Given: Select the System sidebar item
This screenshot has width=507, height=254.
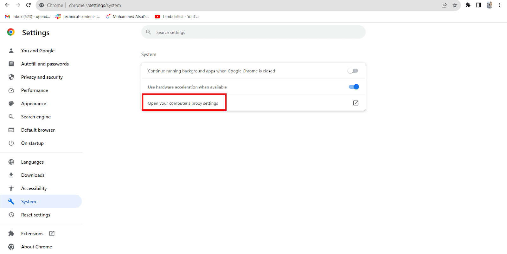Looking at the screenshot, I should (x=41, y=201).
